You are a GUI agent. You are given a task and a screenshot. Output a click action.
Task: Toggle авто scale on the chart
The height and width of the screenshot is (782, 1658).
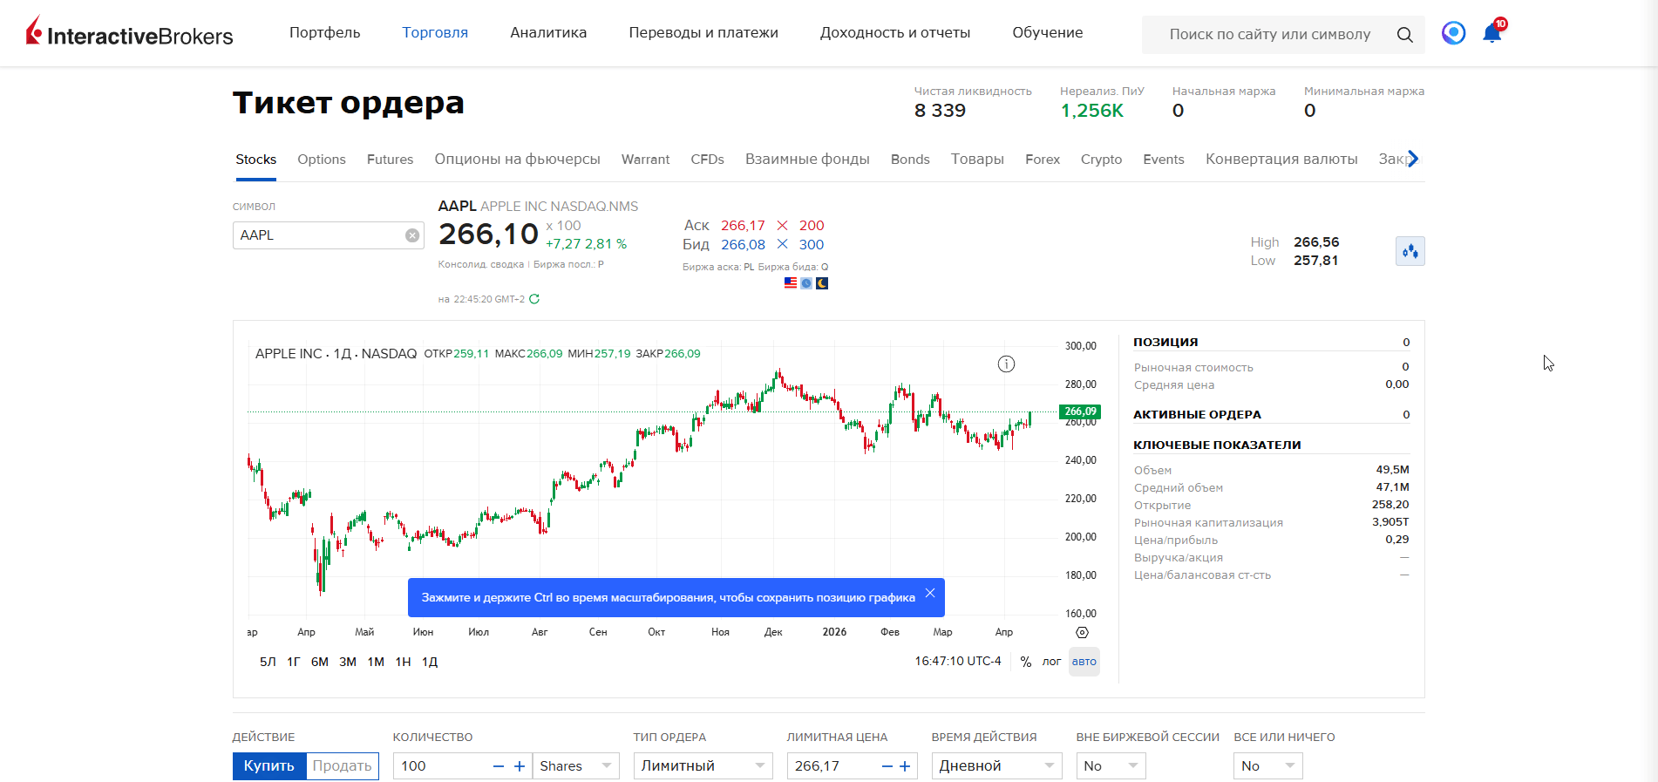tap(1084, 662)
